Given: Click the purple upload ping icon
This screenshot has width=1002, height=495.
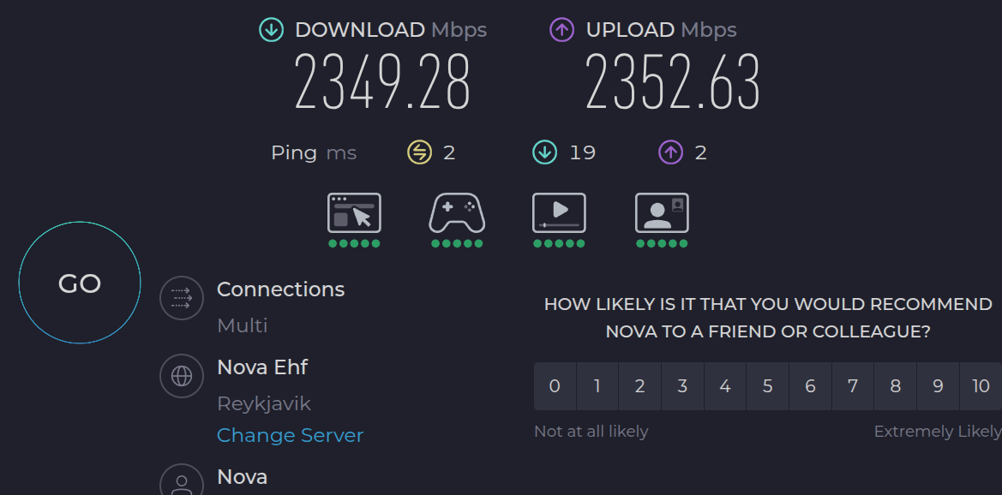Looking at the screenshot, I should [670, 152].
